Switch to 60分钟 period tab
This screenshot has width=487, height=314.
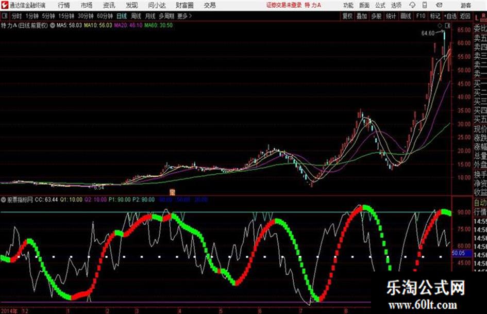click(105, 16)
